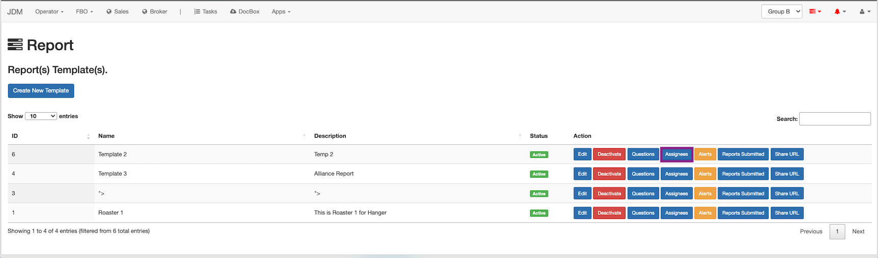Screen dimensions: 878x258
Task: Open Tasks list in navbar
Action: 205,12
